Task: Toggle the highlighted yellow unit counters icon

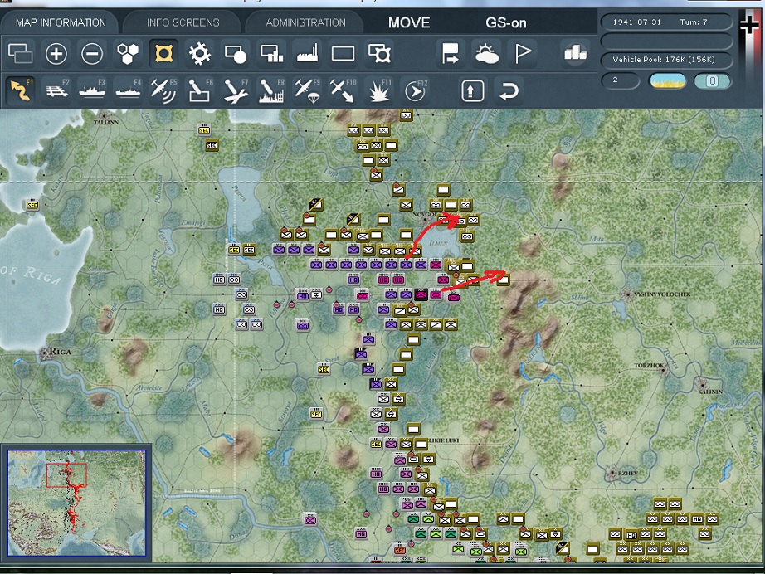Action: 164,53
